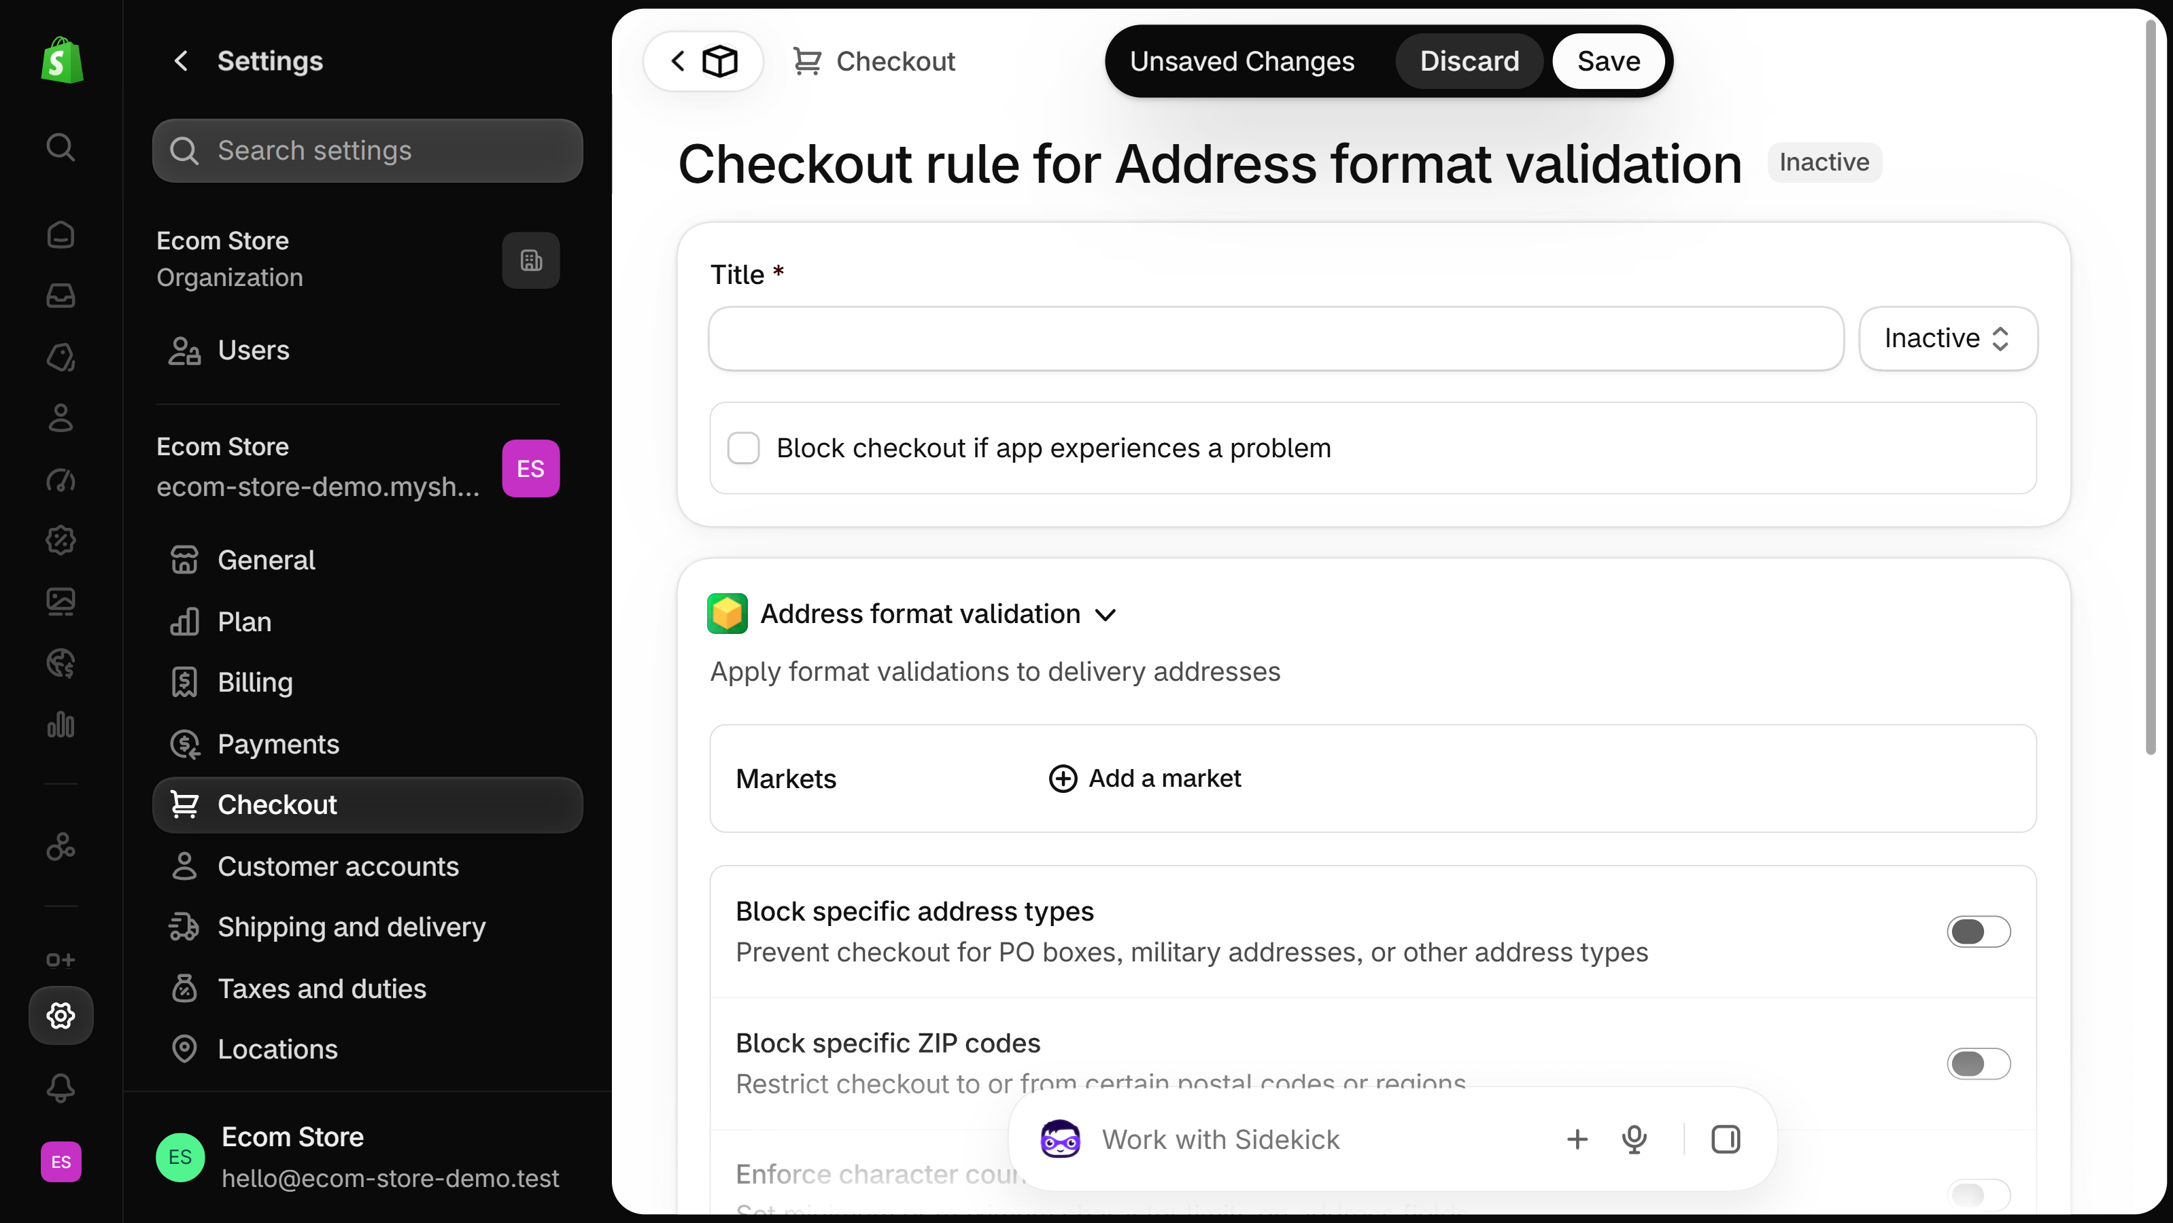Click 'Add a market'

tap(1145, 779)
